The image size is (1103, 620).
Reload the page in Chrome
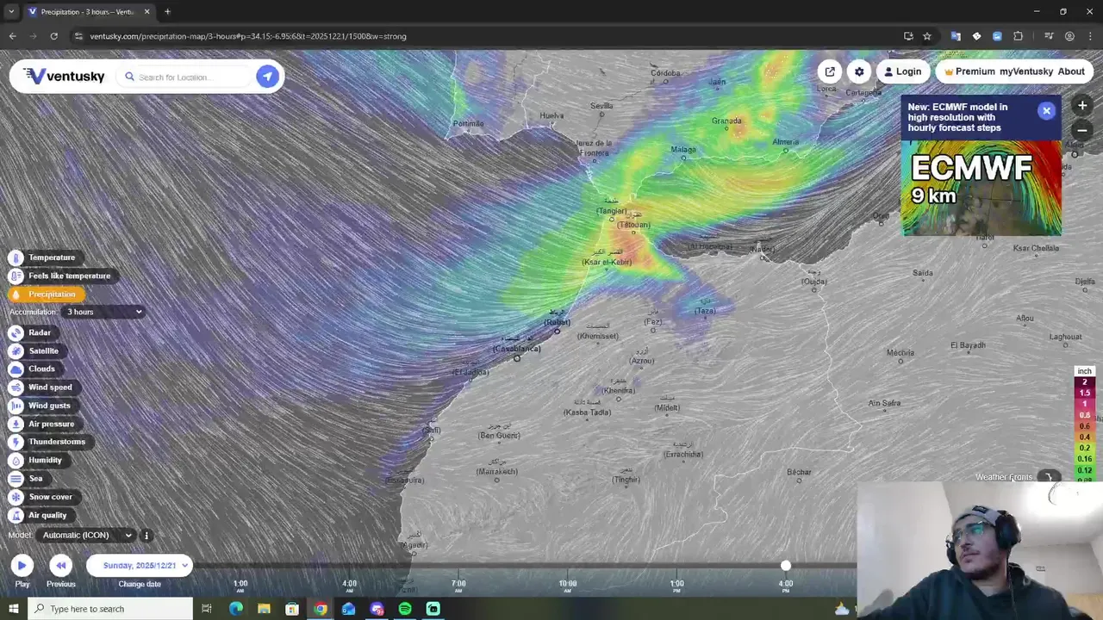53,36
